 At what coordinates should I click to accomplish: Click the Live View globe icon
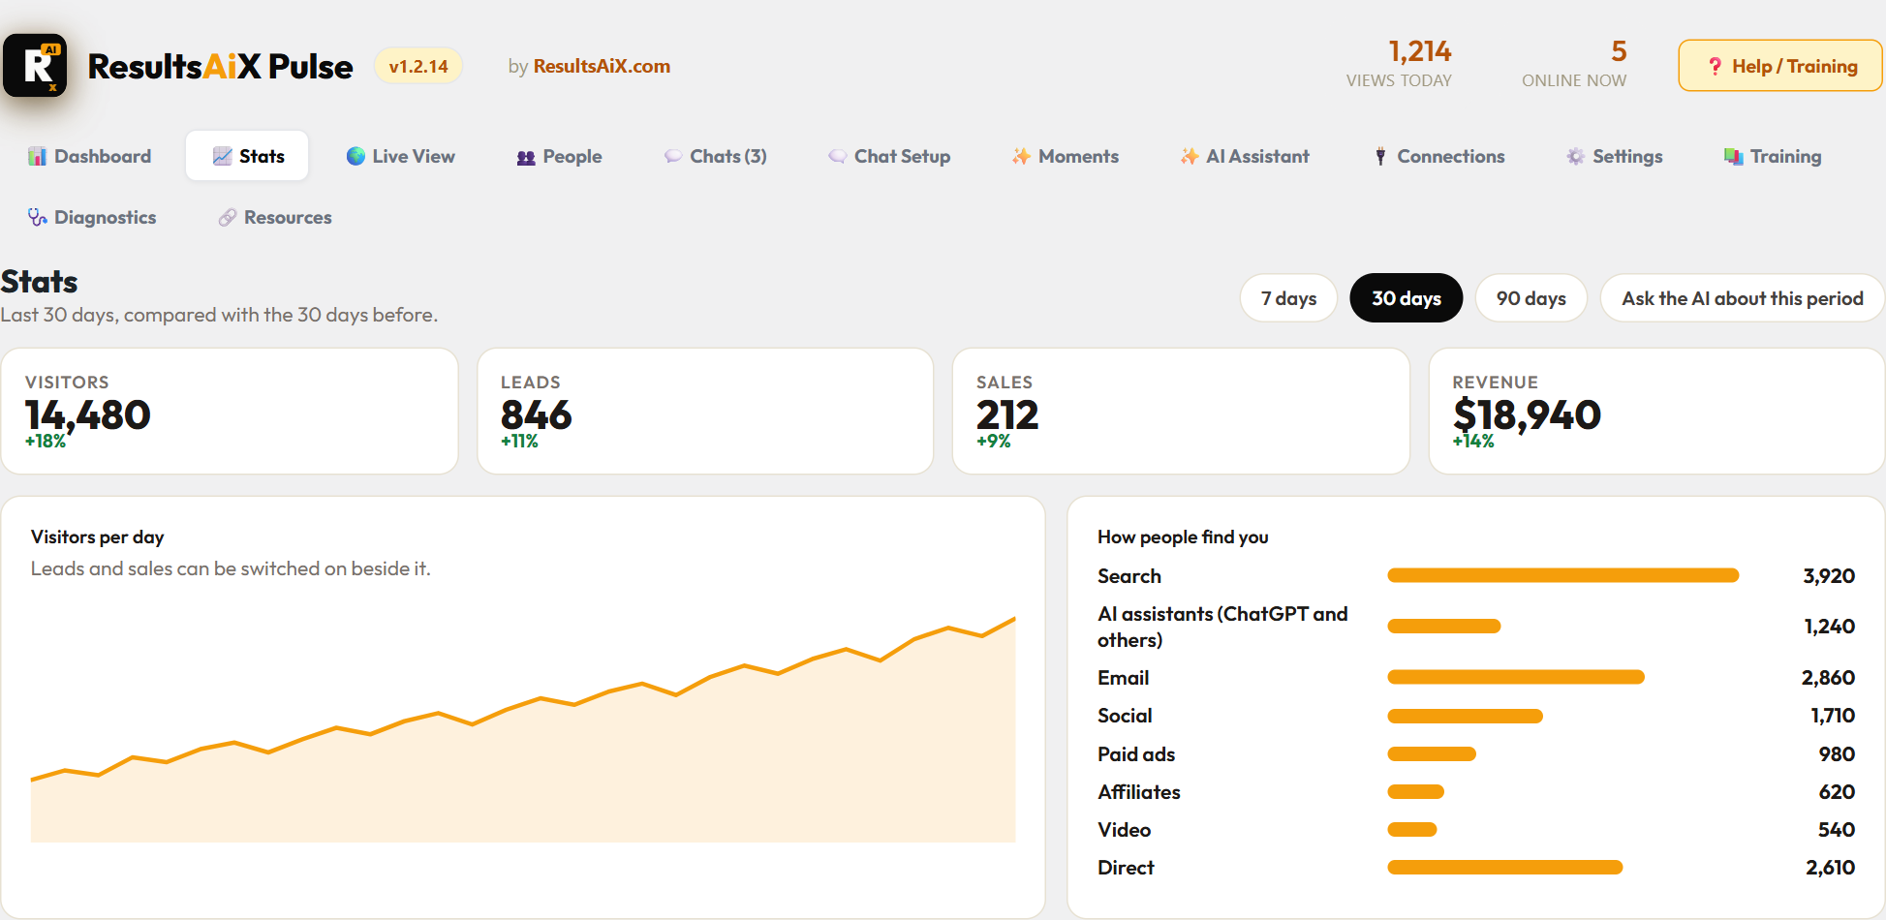tap(356, 156)
